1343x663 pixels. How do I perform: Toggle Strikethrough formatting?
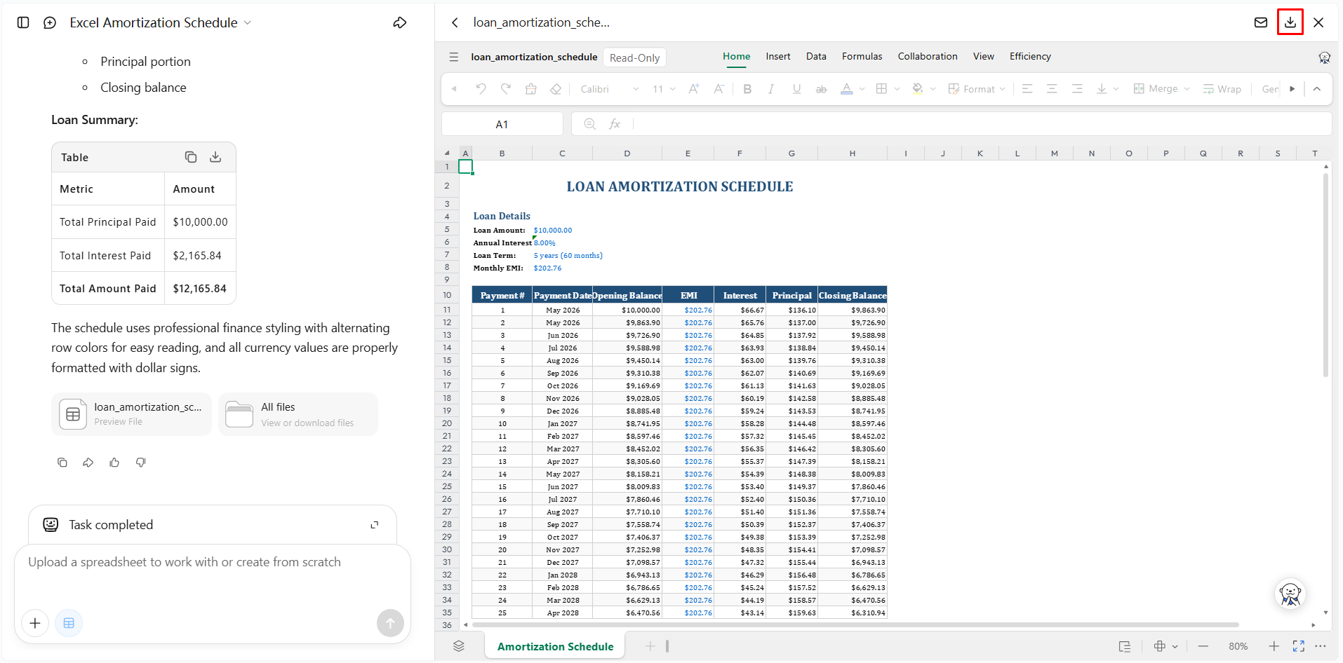pyautogui.click(x=821, y=88)
